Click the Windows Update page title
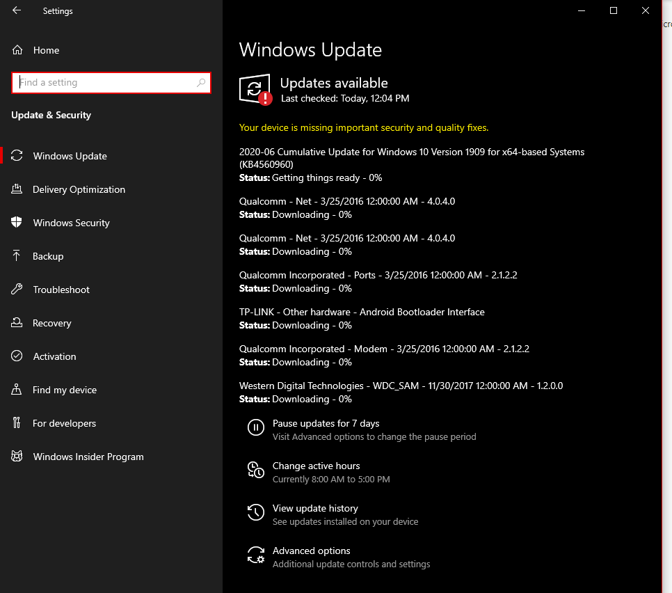Screen dimensions: 672x593 click(310, 49)
